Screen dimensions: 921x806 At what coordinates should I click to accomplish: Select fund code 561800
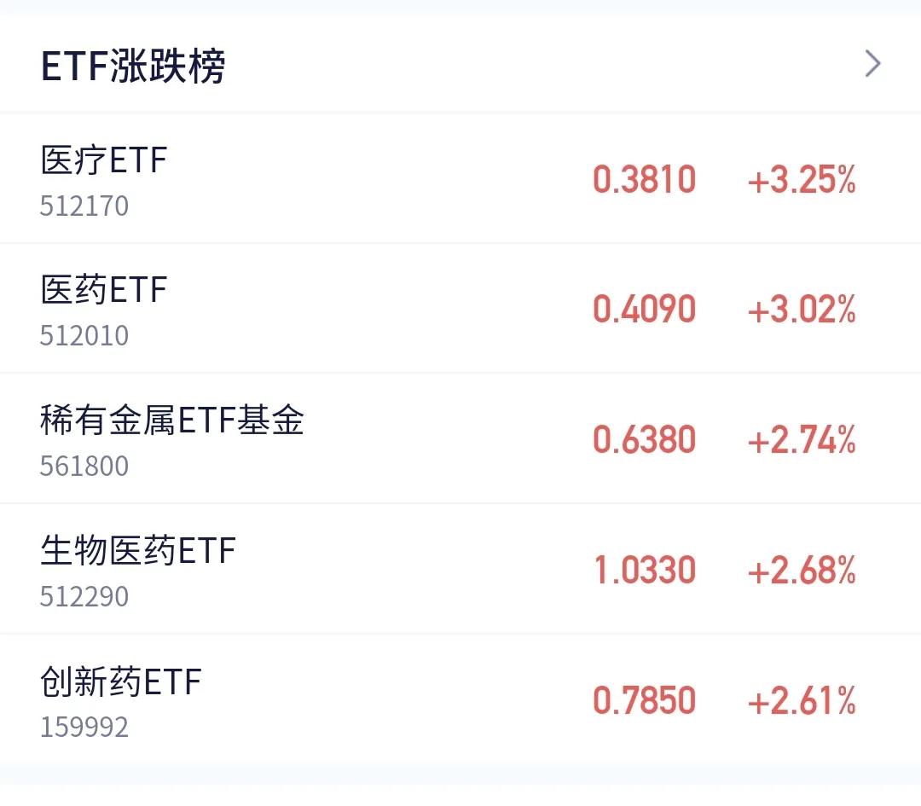(x=84, y=467)
